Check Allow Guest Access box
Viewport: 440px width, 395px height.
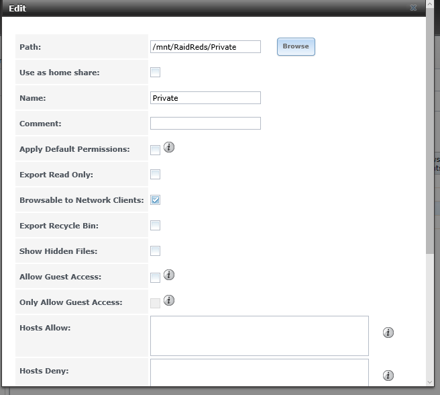tap(155, 277)
